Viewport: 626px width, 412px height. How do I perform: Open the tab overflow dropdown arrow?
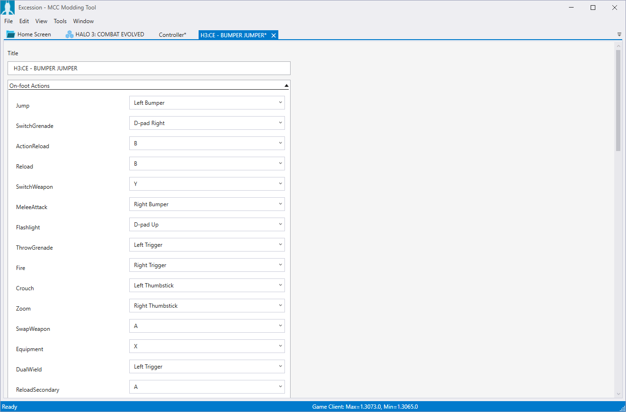[x=619, y=34]
